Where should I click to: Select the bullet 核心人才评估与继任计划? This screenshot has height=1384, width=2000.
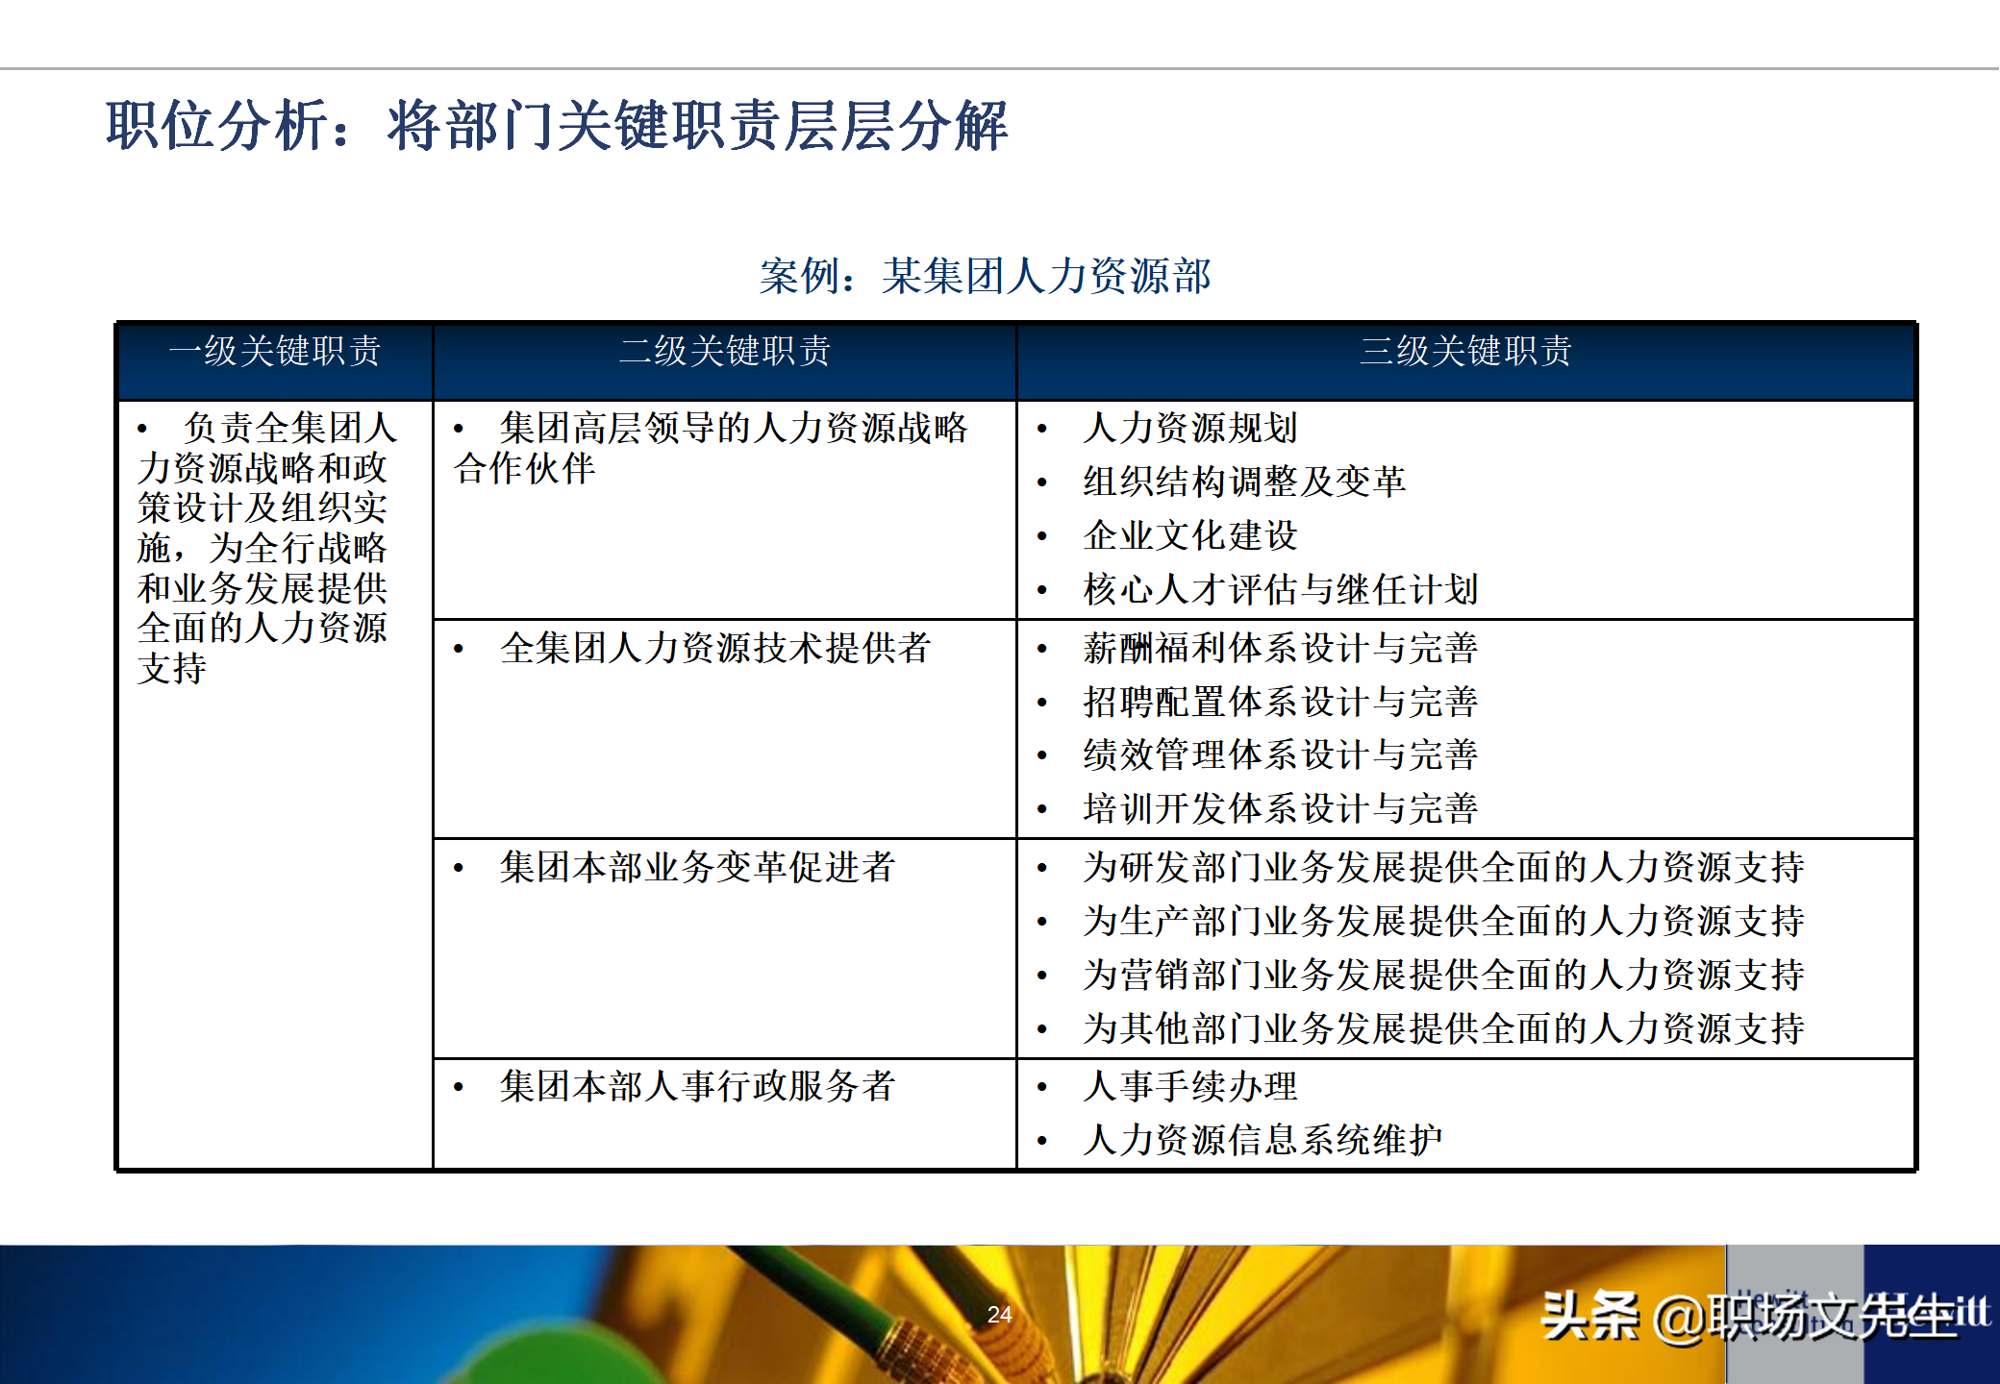click(1281, 589)
